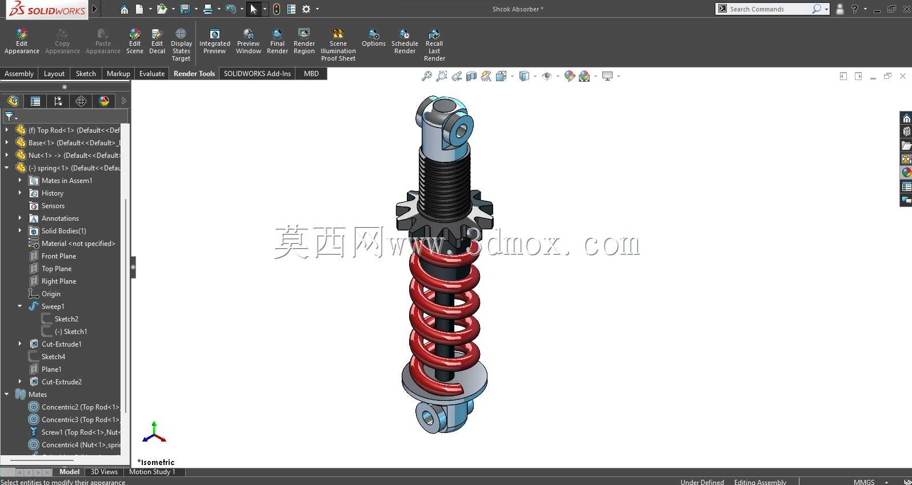Open the Edit Decal tool

(x=157, y=41)
